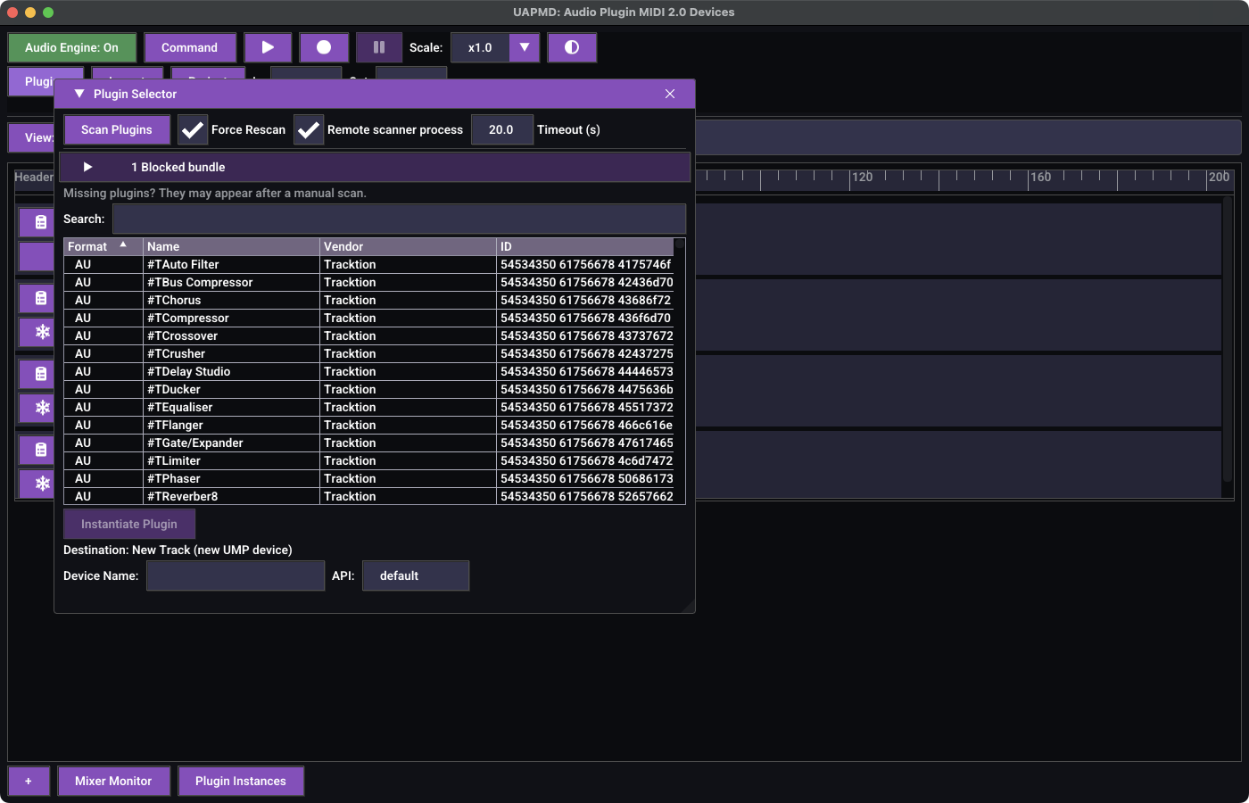
Task: Click the 120 marker on the timeline ruler
Action: pos(862,177)
